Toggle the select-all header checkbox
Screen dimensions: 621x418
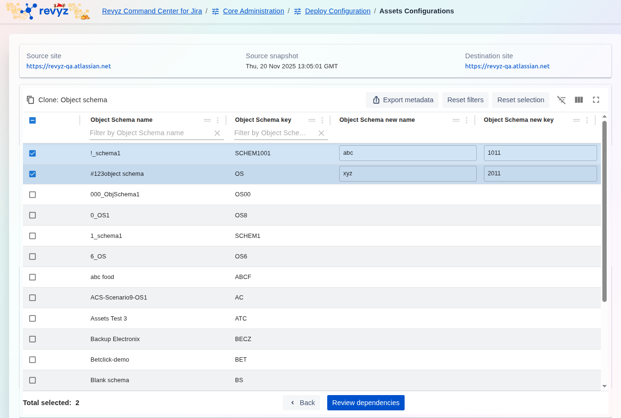(x=32, y=120)
